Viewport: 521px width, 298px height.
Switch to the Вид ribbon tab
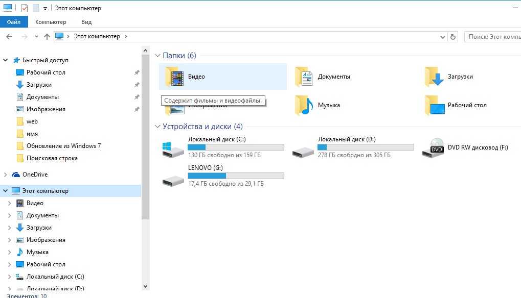86,22
